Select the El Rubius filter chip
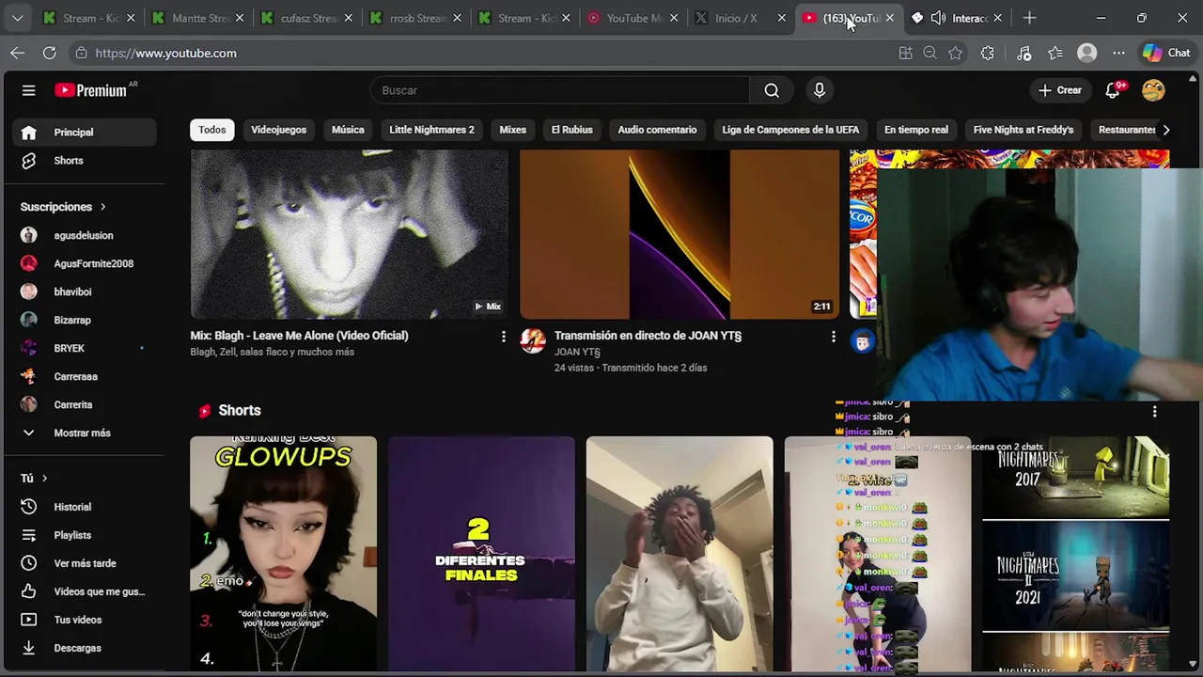 click(571, 130)
